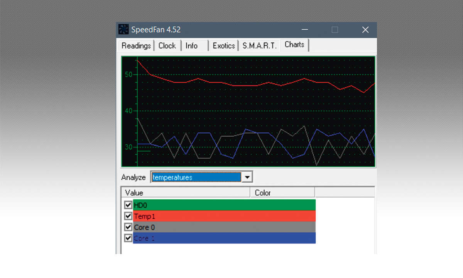Click the Analyze label
This screenshot has height=278, width=463.
pos(133,177)
